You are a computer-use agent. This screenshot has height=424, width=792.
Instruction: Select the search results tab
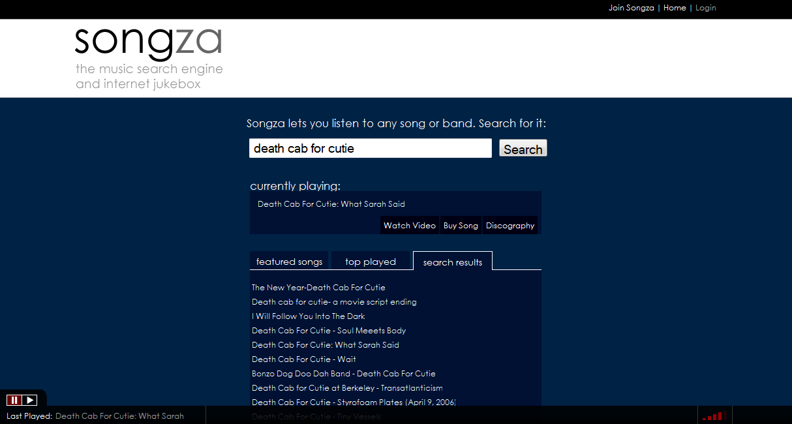[453, 262]
